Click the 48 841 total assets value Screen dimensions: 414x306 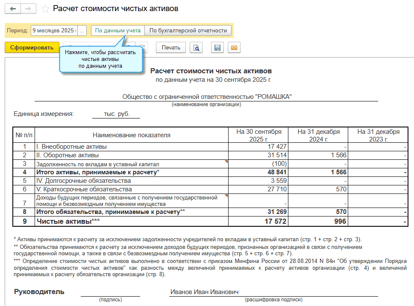click(x=258, y=172)
